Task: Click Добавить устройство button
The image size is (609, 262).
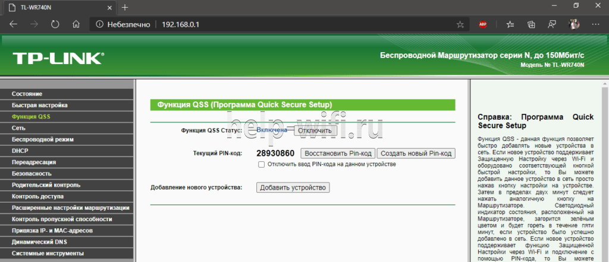Action: [293, 188]
